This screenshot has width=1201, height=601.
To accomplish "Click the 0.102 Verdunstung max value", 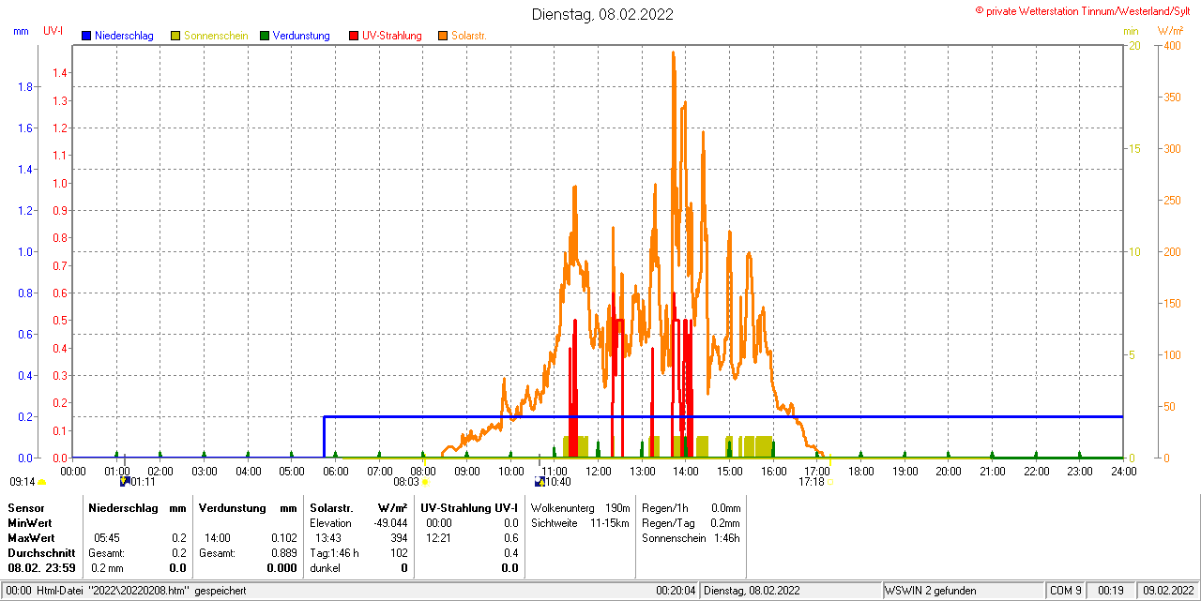I will coord(283,538).
